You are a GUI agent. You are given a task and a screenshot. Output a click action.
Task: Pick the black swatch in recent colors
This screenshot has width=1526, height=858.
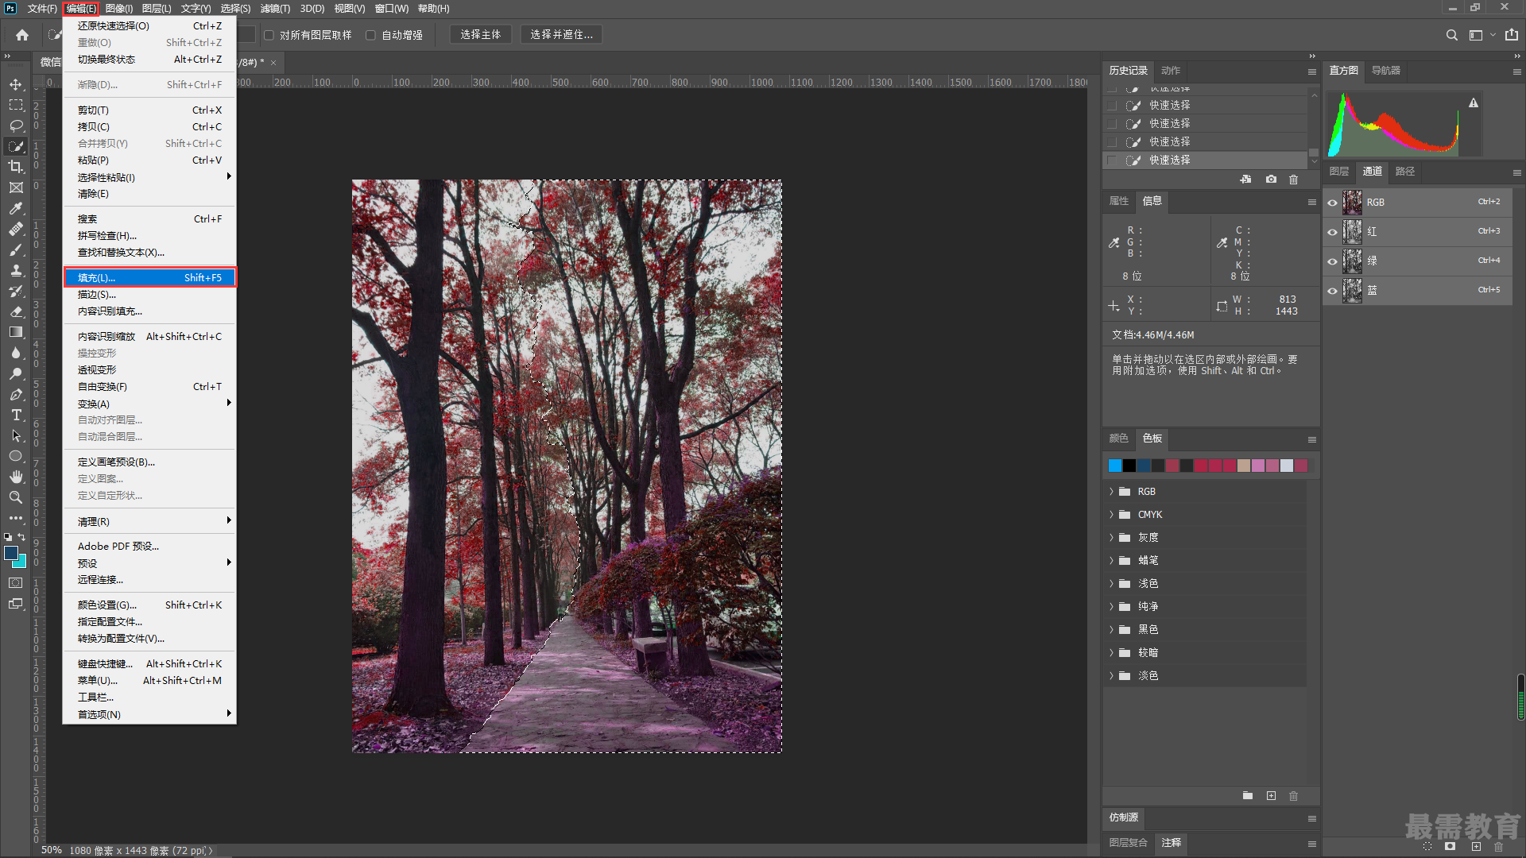[1129, 466]
